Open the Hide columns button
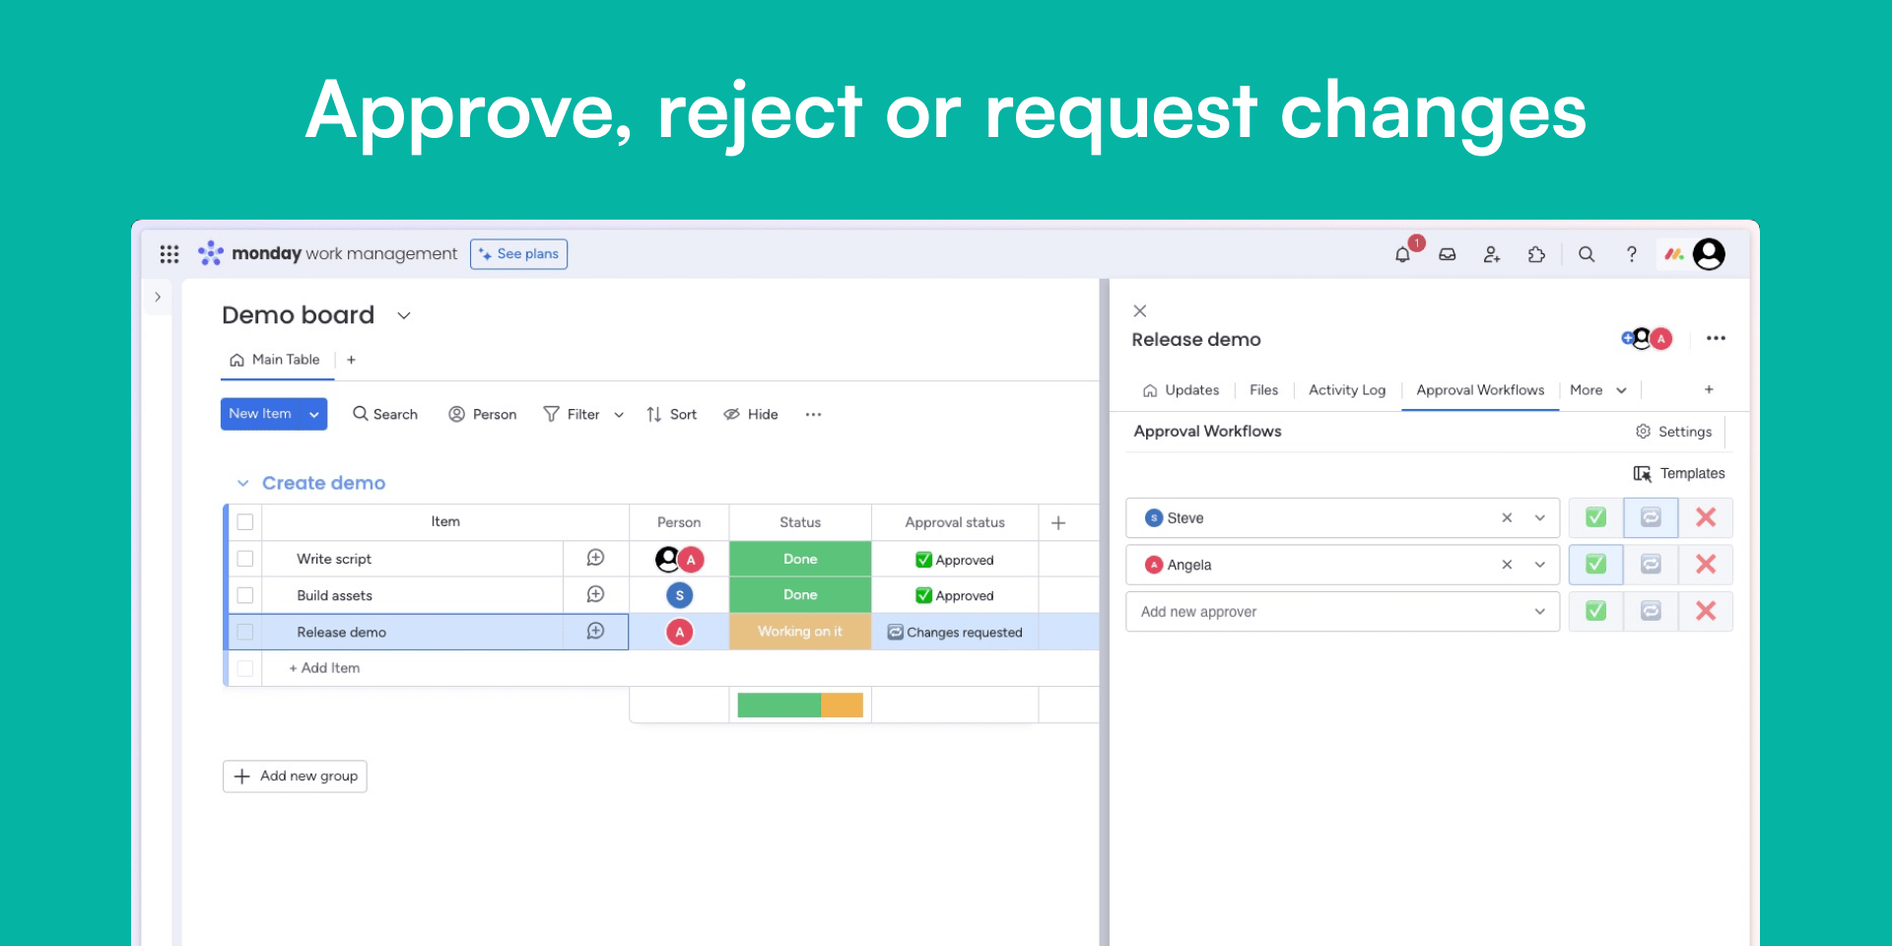This screenshot has width=1892, height=946. 751,414
